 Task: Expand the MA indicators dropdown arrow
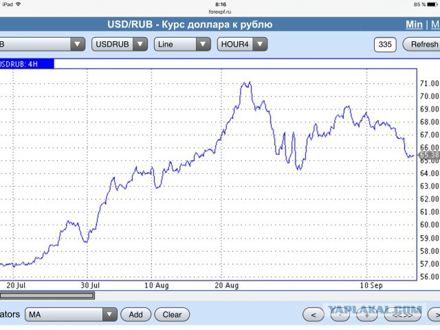pyautogui.click(x=110, y=314)
